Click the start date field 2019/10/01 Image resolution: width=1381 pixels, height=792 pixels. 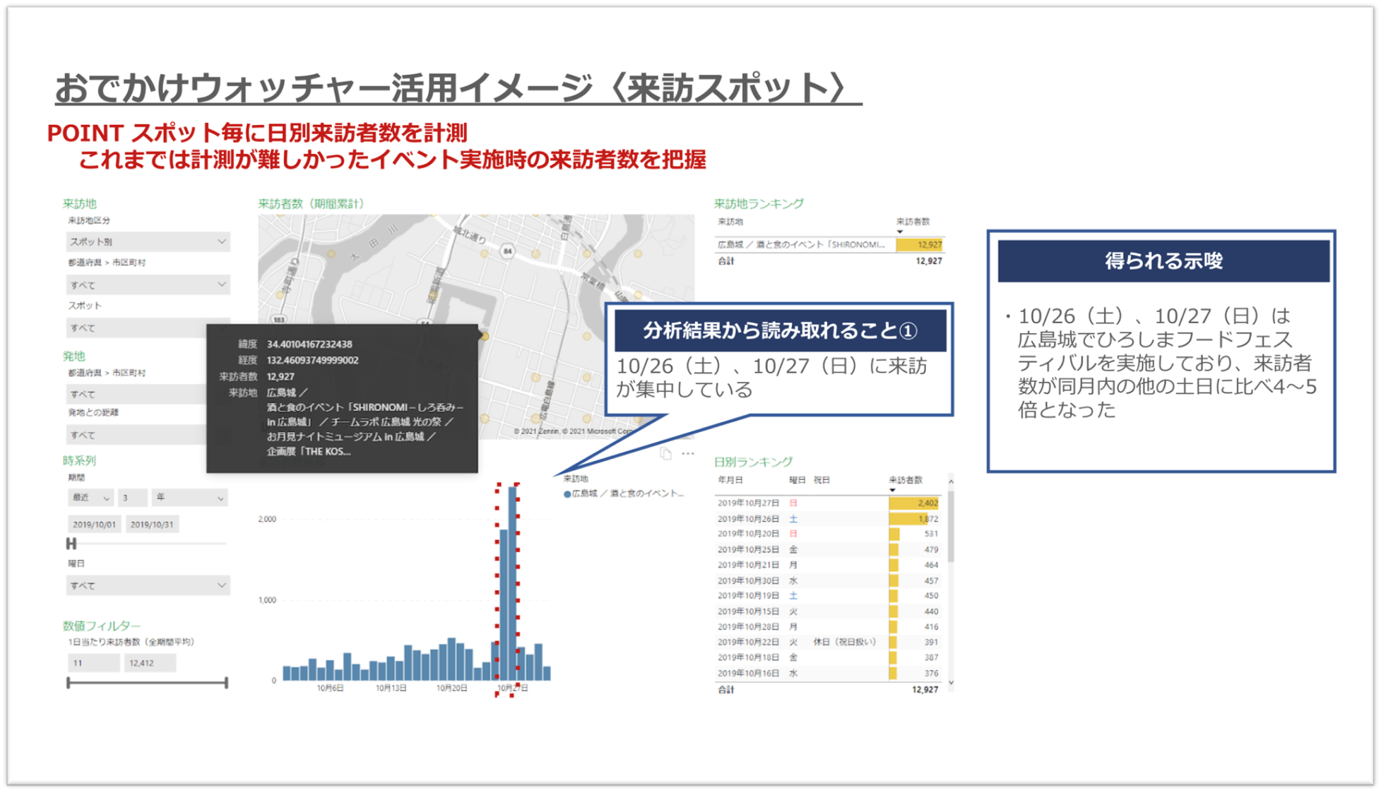coord(94,524)
